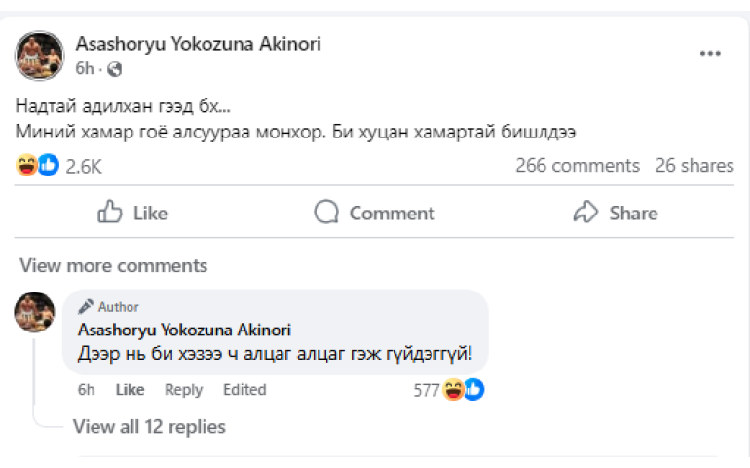Click the post's 2.6K reactions count
Viewport: 750px width, 468px height.
tap(84, 167)
